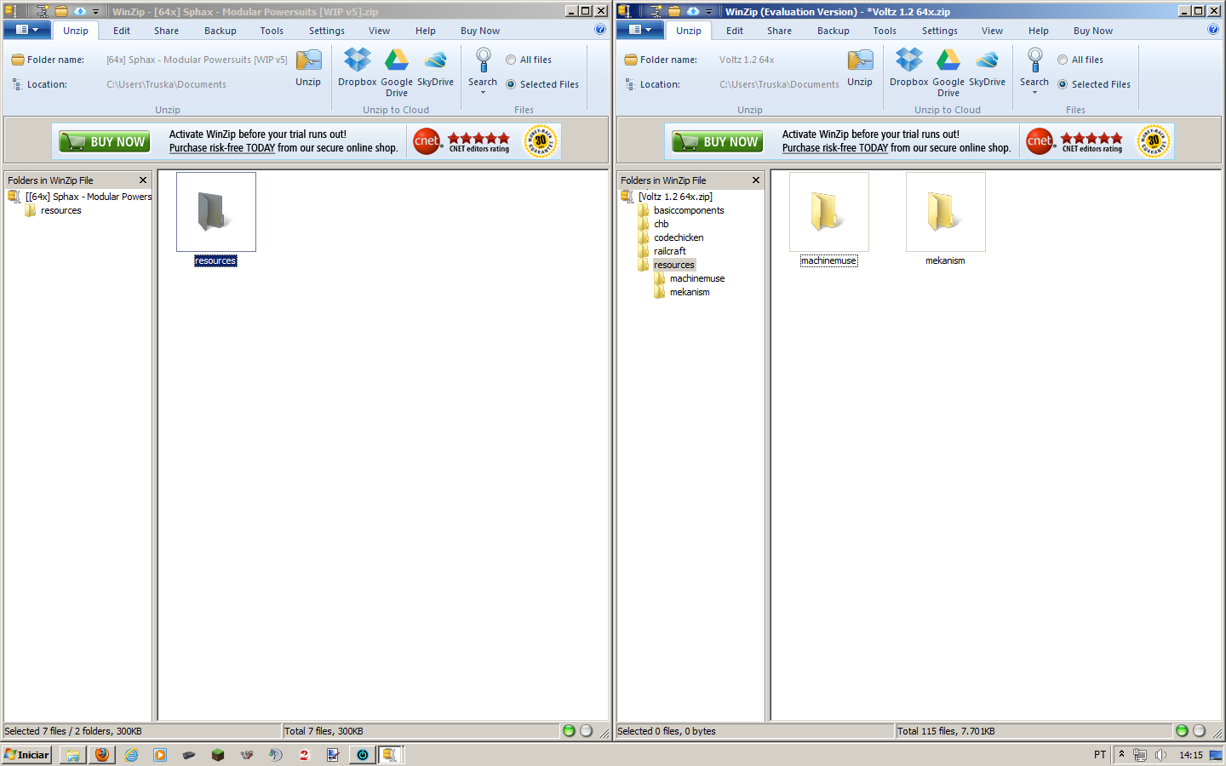Open Tools tab in Voltz window

click(x=885, y=31)
